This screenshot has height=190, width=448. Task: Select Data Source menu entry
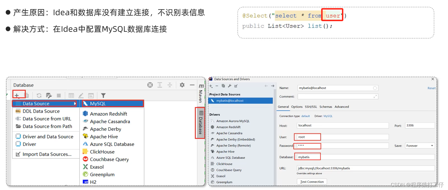tap(45, 104)
